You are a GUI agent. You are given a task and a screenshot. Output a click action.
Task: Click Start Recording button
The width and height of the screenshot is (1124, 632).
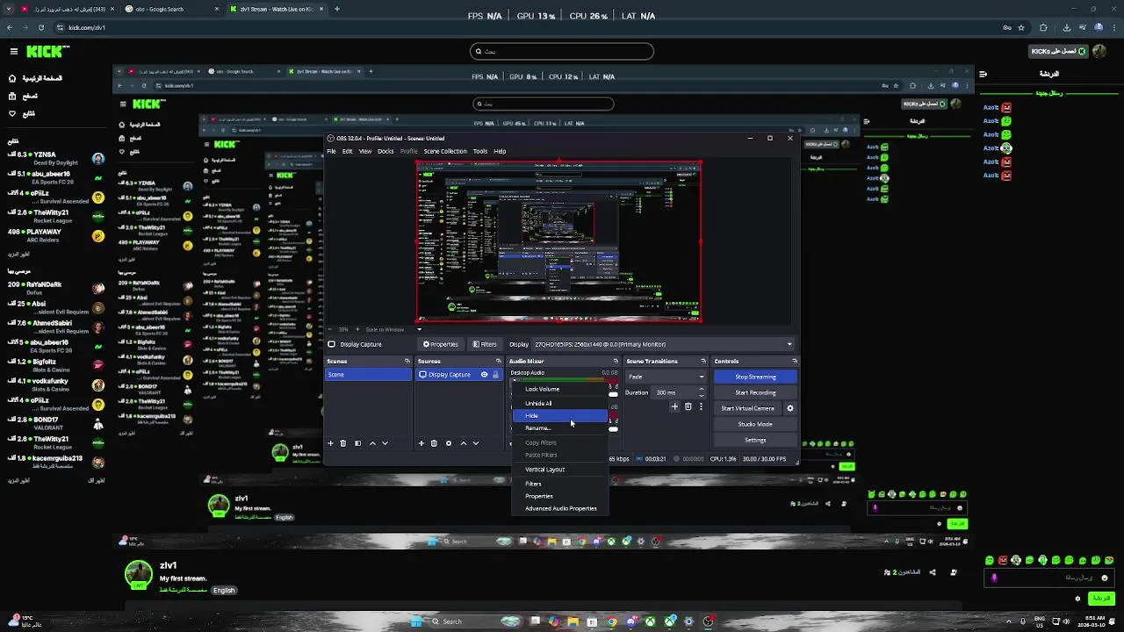click(755, 392)
